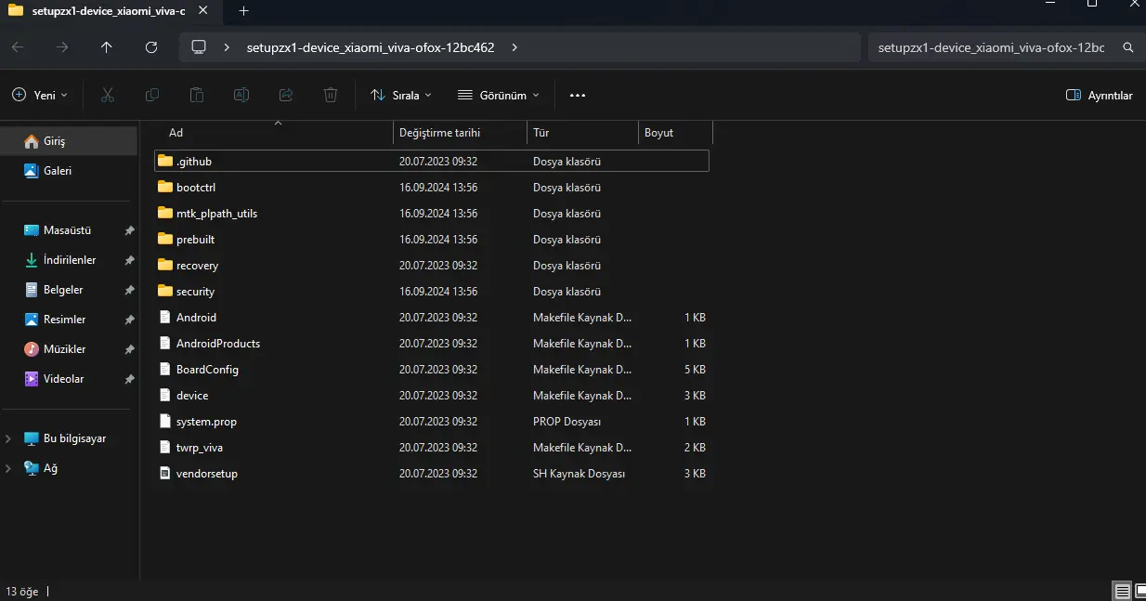Click the search magnifier icon
The height and width of the screenshot is (601, 1146).
click(x=1128, y=47)
